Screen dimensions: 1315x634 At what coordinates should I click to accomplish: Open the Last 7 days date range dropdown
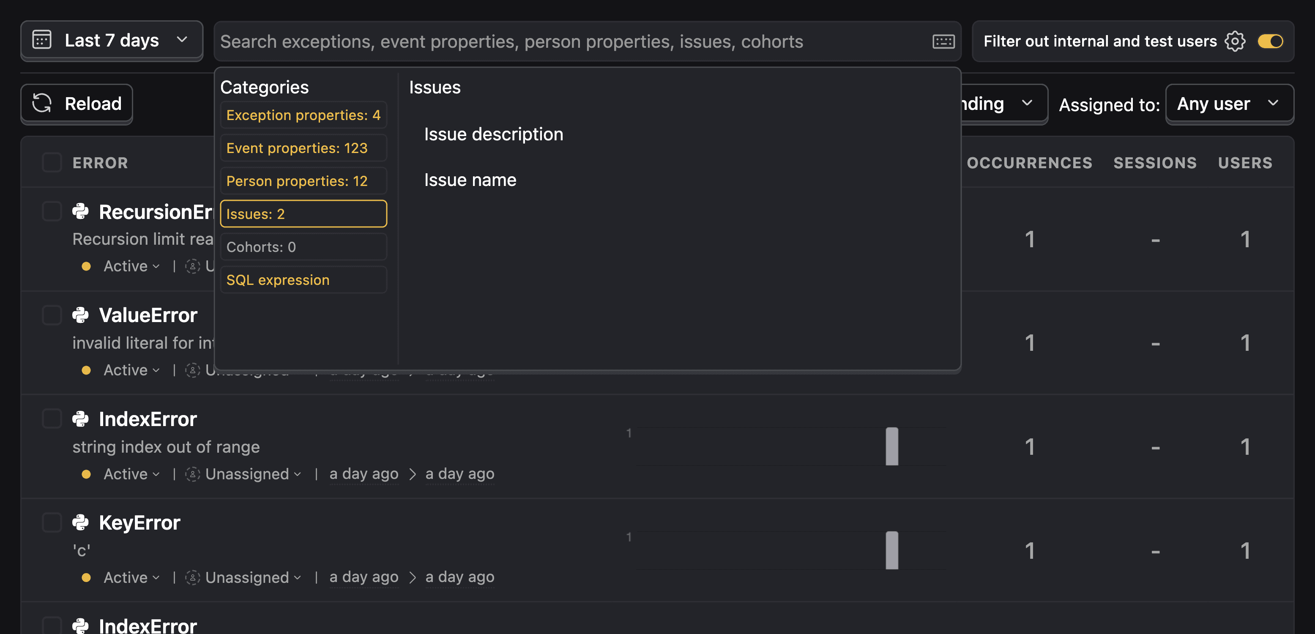[x=112, y=40]
